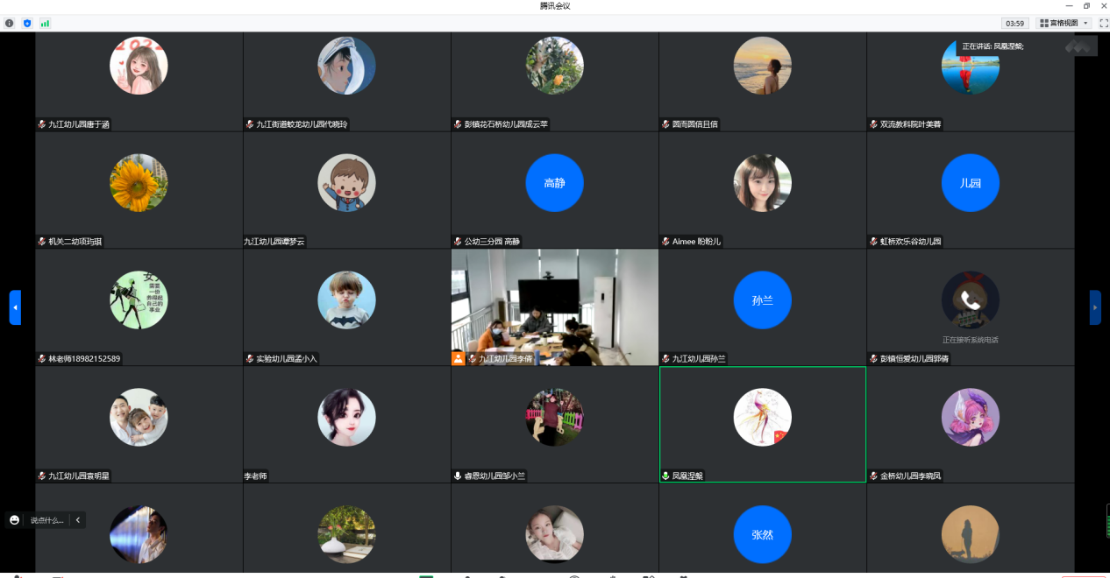Type in the 说点什么 chat field

[x=47, y=520]
